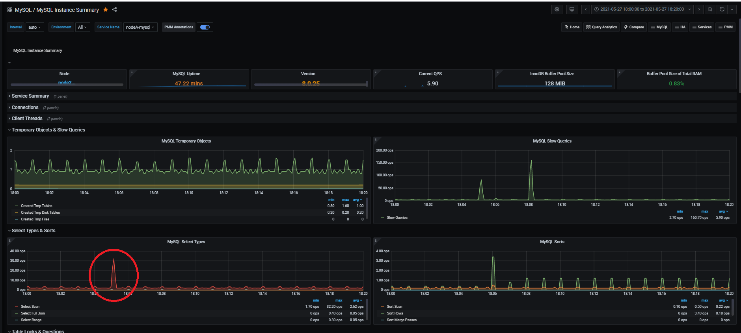Shift time range backward

[586, 9]
